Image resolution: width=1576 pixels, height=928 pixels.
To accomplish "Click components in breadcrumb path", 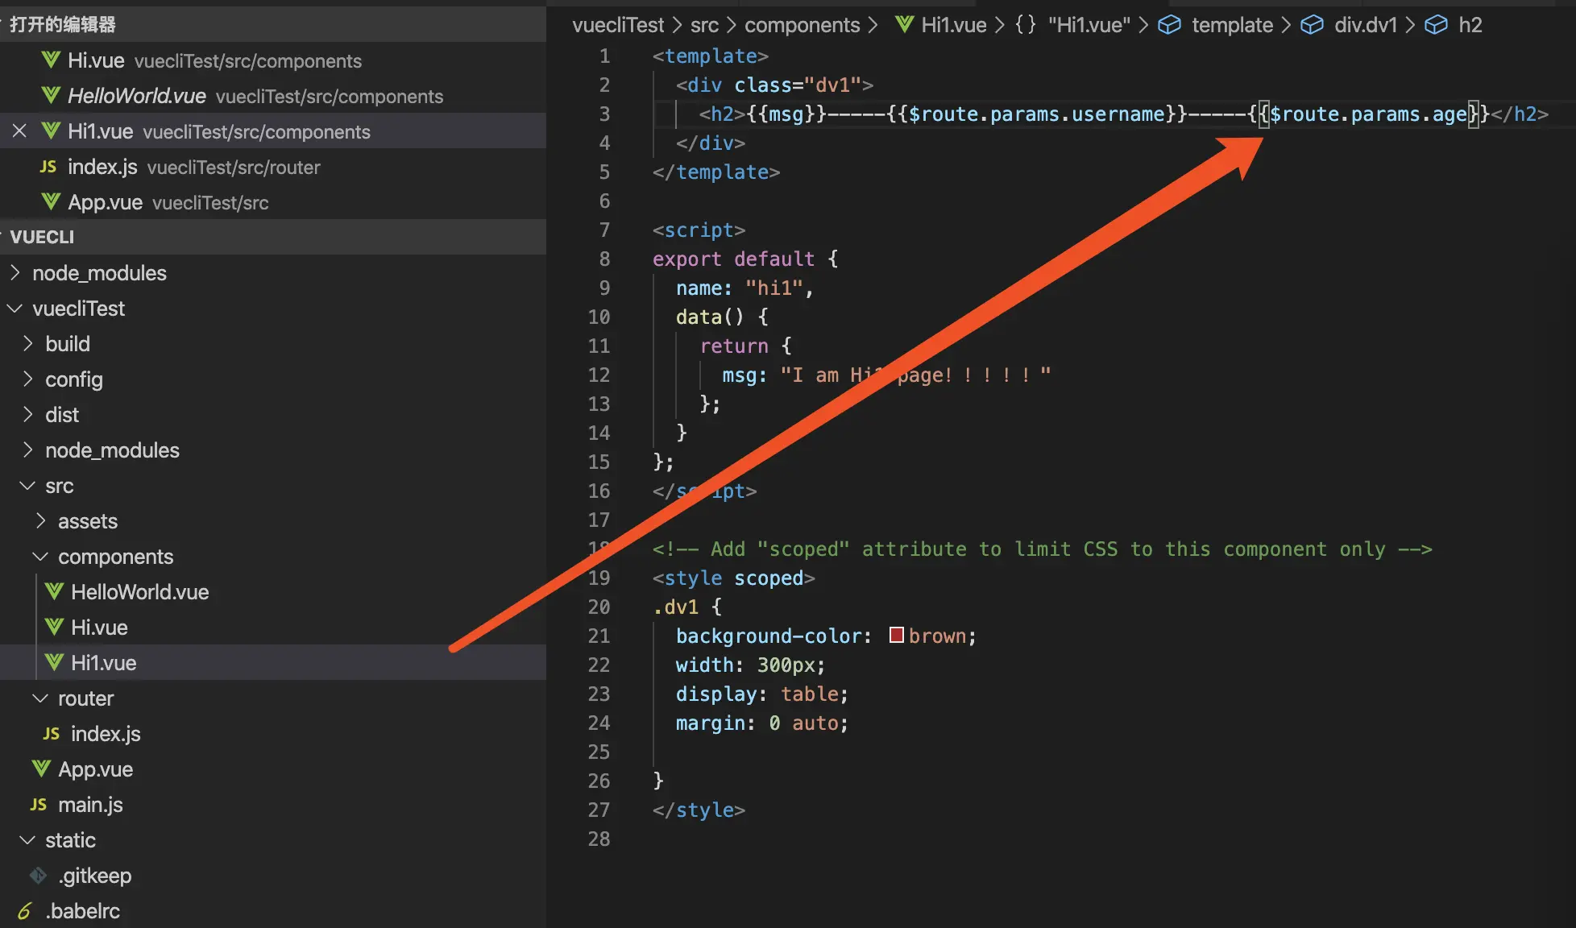I will pyautogui.click(x=802, y=25).
